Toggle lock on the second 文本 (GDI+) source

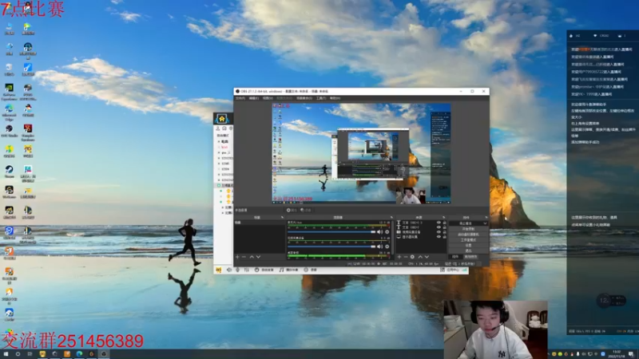(x=445, y=227)
